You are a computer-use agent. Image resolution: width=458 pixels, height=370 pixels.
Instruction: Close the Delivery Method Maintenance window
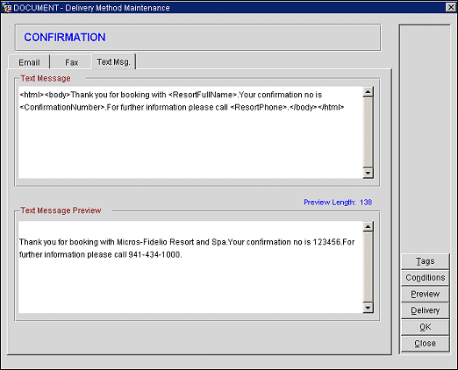[x=451, y=7]
